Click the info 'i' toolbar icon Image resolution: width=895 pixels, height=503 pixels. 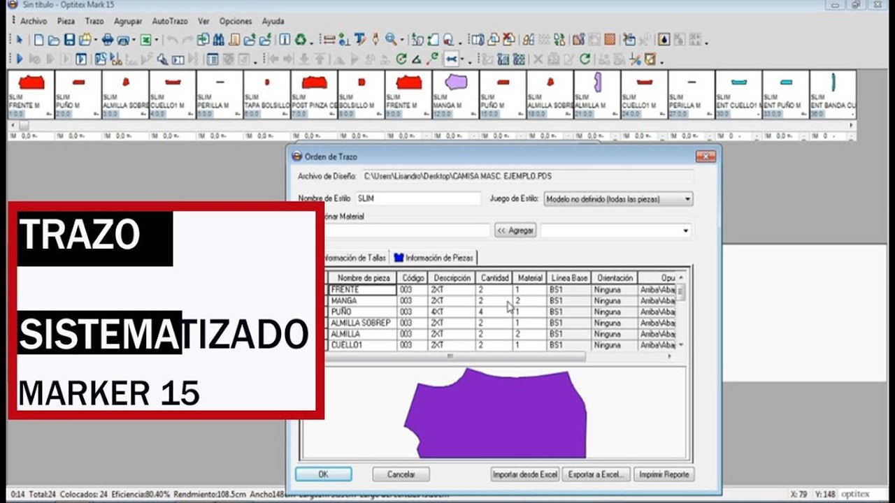[285, 40]
